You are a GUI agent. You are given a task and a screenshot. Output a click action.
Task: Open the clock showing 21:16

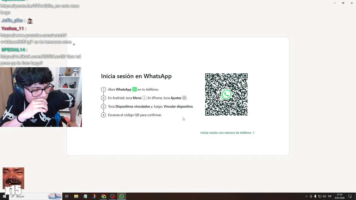pyautogui.click(x=340, y=196)
